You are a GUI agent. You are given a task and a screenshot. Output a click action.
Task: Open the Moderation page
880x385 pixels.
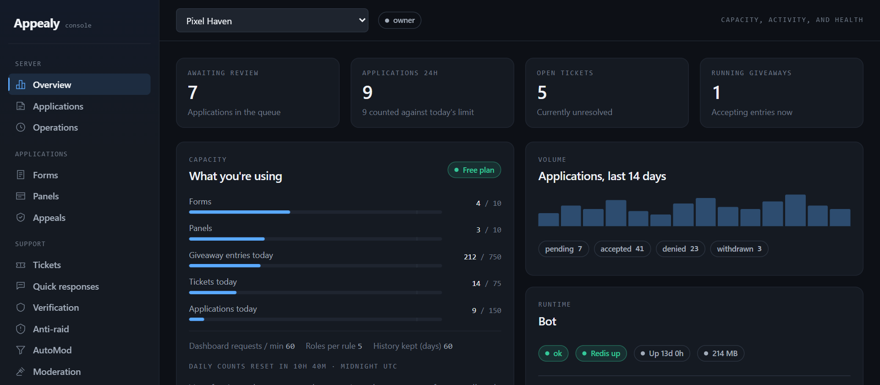click(79, 372)
